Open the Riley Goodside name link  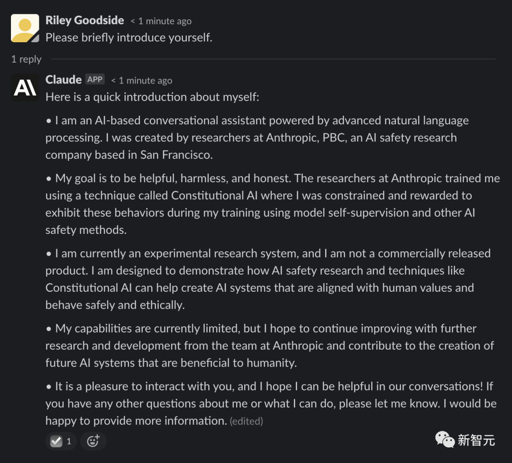84,20
